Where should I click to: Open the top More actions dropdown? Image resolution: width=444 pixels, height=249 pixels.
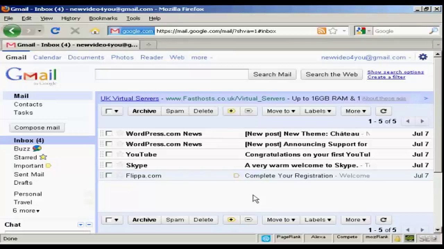[356, 111]
